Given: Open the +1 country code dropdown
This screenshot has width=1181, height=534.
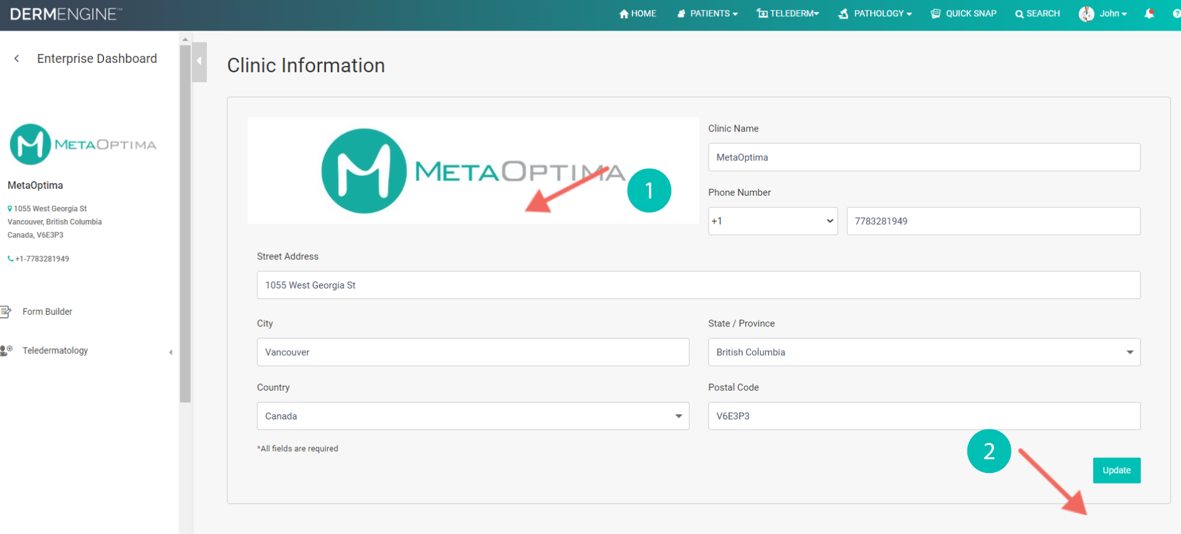Looking at the screenshot, I should click(773, 221).
